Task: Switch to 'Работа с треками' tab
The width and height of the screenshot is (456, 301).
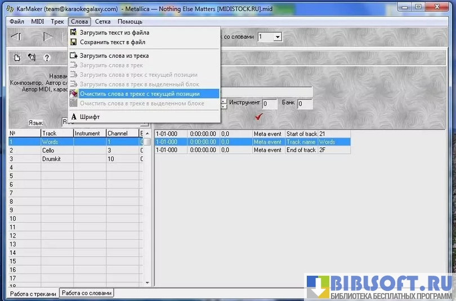Action: click(33, 294)
